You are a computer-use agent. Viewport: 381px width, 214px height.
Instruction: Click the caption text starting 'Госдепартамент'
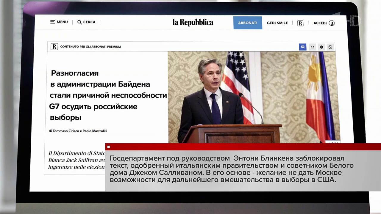(232, 169)
